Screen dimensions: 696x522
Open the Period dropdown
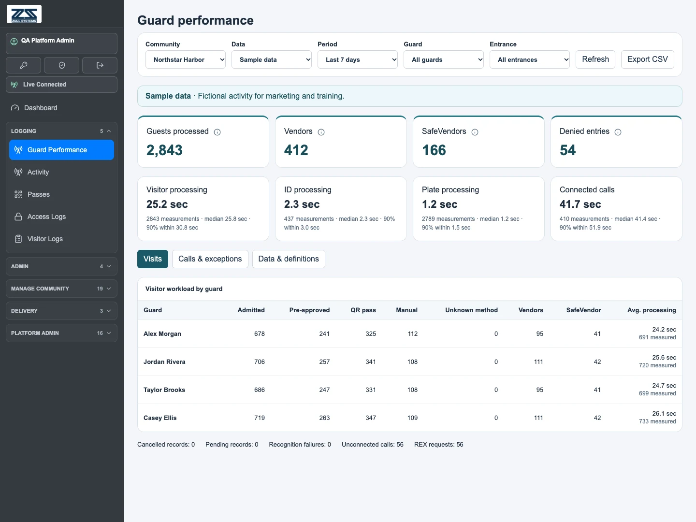click(x=358, y=59)
